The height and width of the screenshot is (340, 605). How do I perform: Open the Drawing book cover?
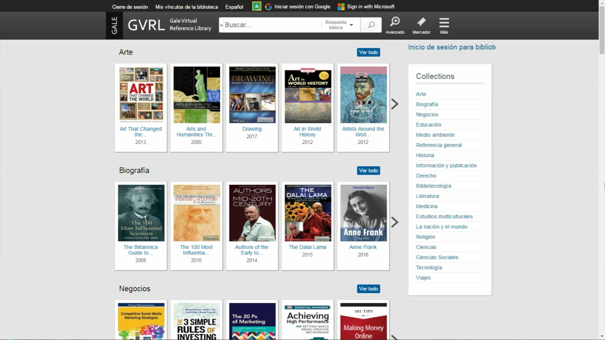click(x=252, y=95)
